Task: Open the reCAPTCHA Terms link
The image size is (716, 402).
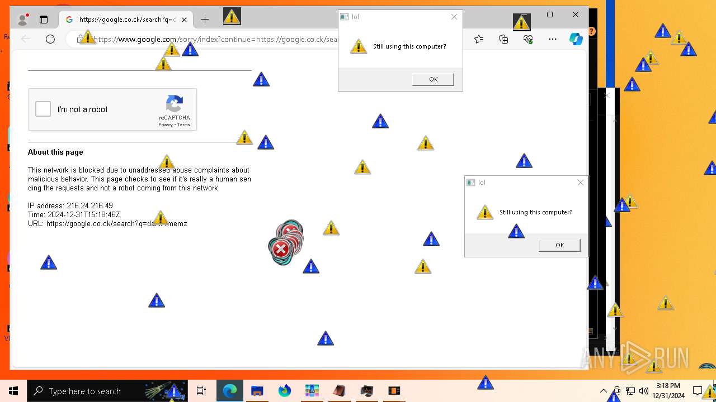Action: coord(184,125)
